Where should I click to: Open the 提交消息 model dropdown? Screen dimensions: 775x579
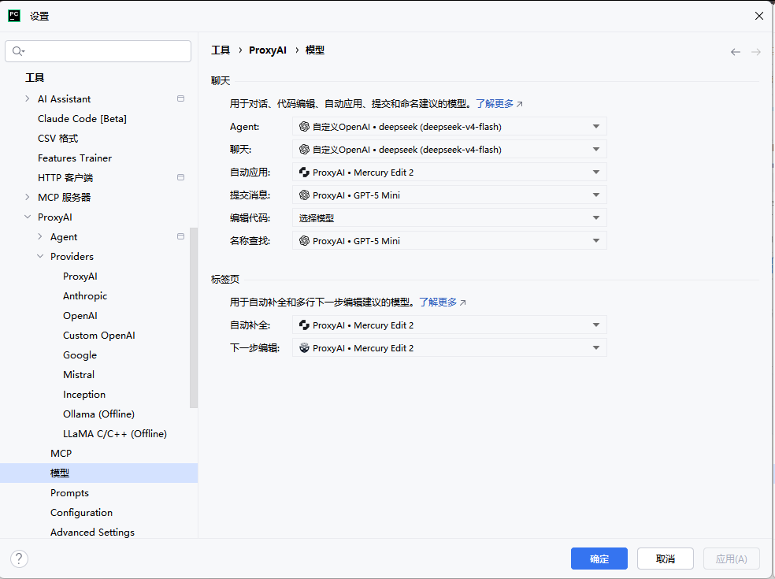point(449,195)
